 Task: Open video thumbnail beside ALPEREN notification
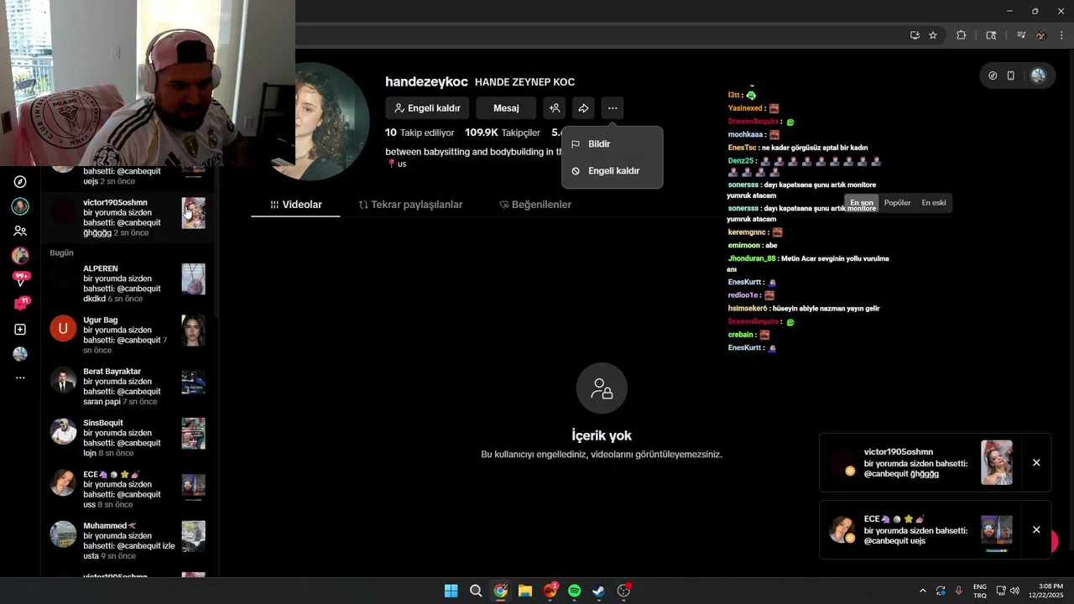[194, 279]
